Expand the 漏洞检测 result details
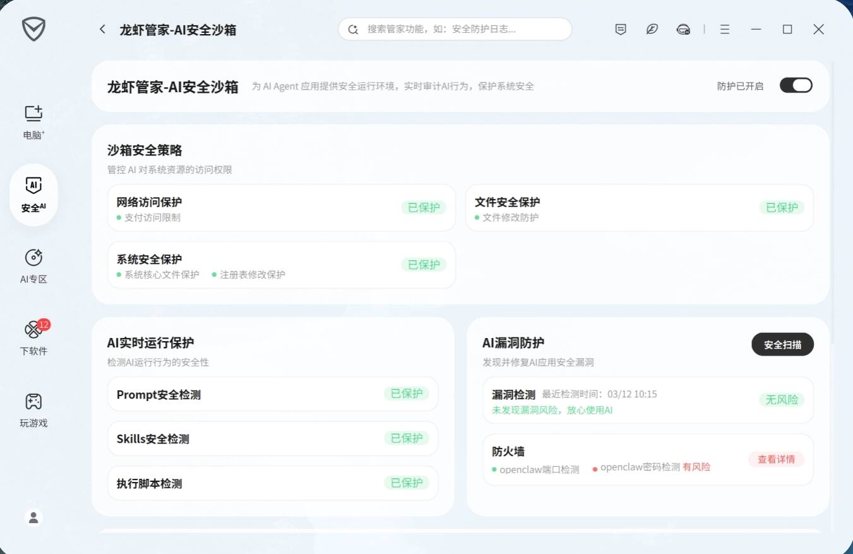Screen dimensions: 853x554 coord(648,400)
